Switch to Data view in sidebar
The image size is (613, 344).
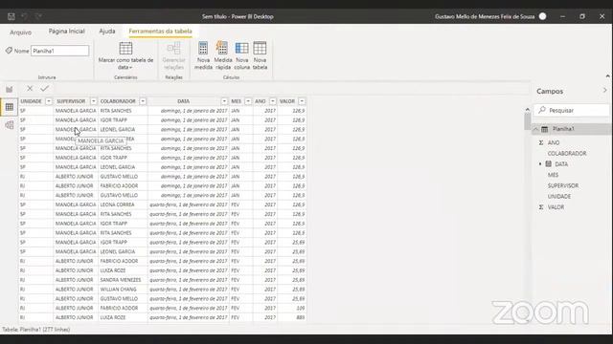tap(10, 107)
